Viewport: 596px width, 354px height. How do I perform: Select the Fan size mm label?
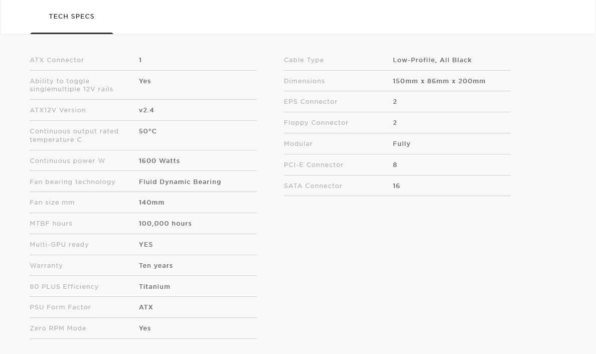52,203
